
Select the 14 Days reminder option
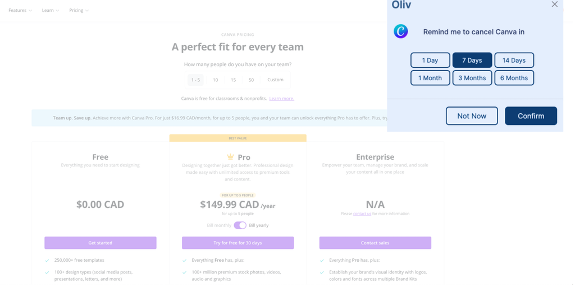coord(514,60)
